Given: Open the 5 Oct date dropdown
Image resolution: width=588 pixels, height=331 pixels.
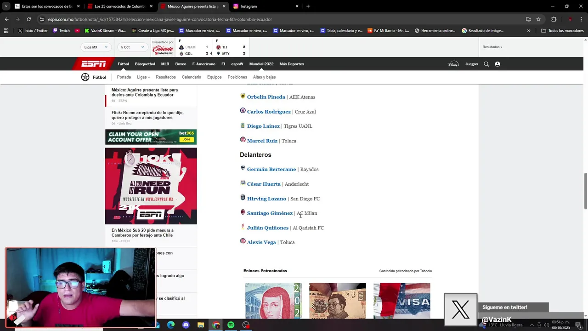Looking at the screenshot, I should tap(132, 47).
